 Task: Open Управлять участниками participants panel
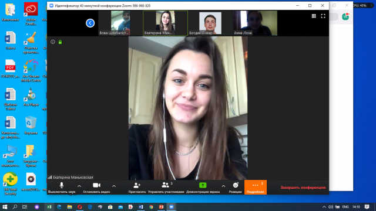pyautogui.click(x=166, y=188)
